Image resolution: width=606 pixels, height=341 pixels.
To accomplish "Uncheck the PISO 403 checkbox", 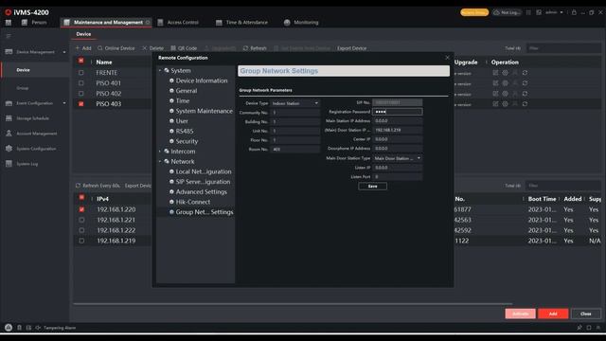I will coord(80,104).
